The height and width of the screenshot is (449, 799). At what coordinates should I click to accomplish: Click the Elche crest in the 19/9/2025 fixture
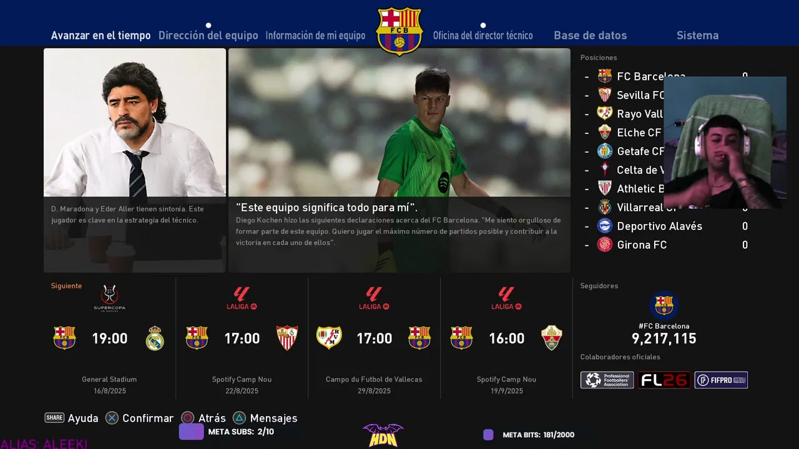(552, 338)
